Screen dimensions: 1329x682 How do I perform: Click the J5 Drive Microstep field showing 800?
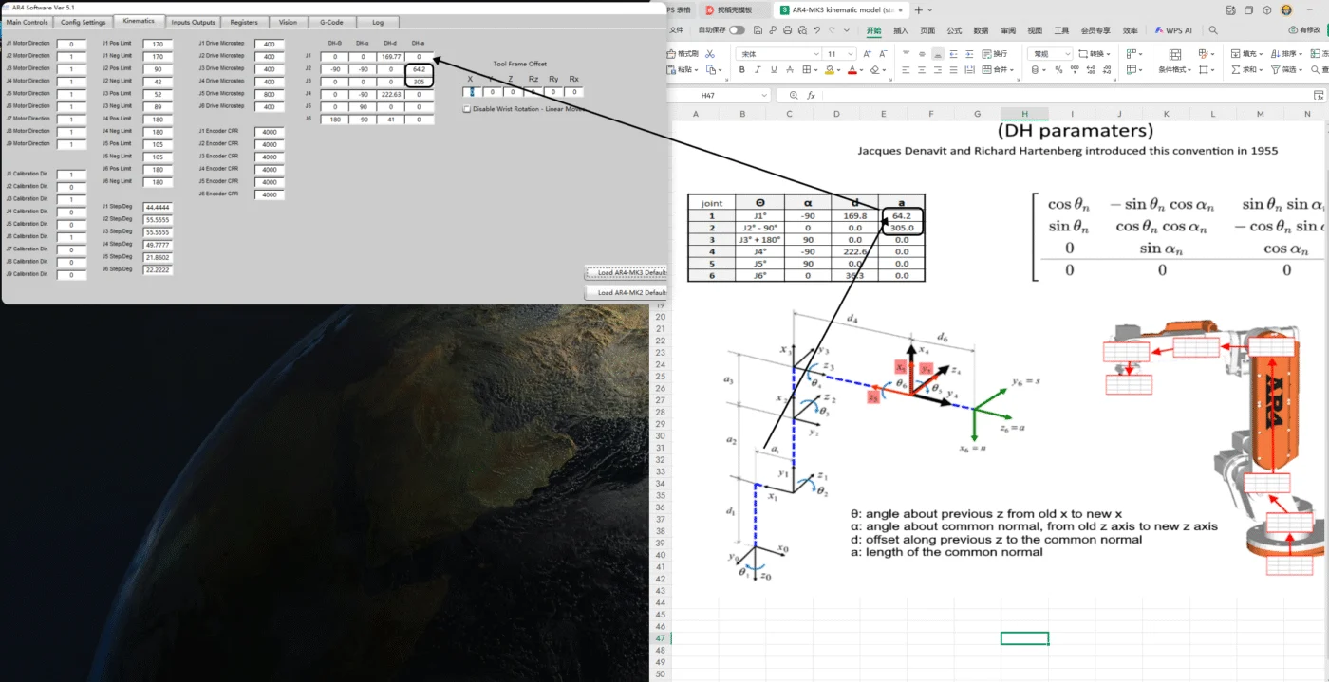pyautogui.click(x=270, y=94)
